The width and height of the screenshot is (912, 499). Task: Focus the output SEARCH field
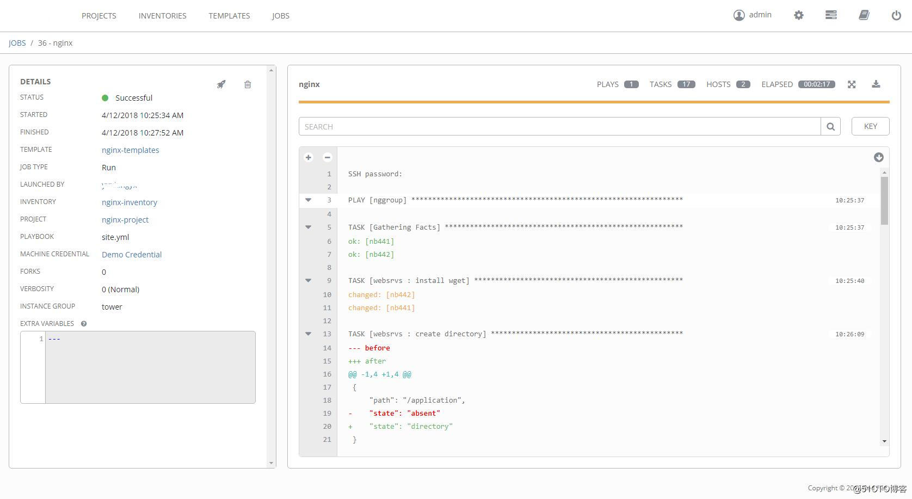point(559,126)
